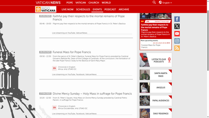This screenshot has width=209, height=118.
Task: Click 'Live streaming on YouTube, VaticanNews' text
Action: [70, 33]
